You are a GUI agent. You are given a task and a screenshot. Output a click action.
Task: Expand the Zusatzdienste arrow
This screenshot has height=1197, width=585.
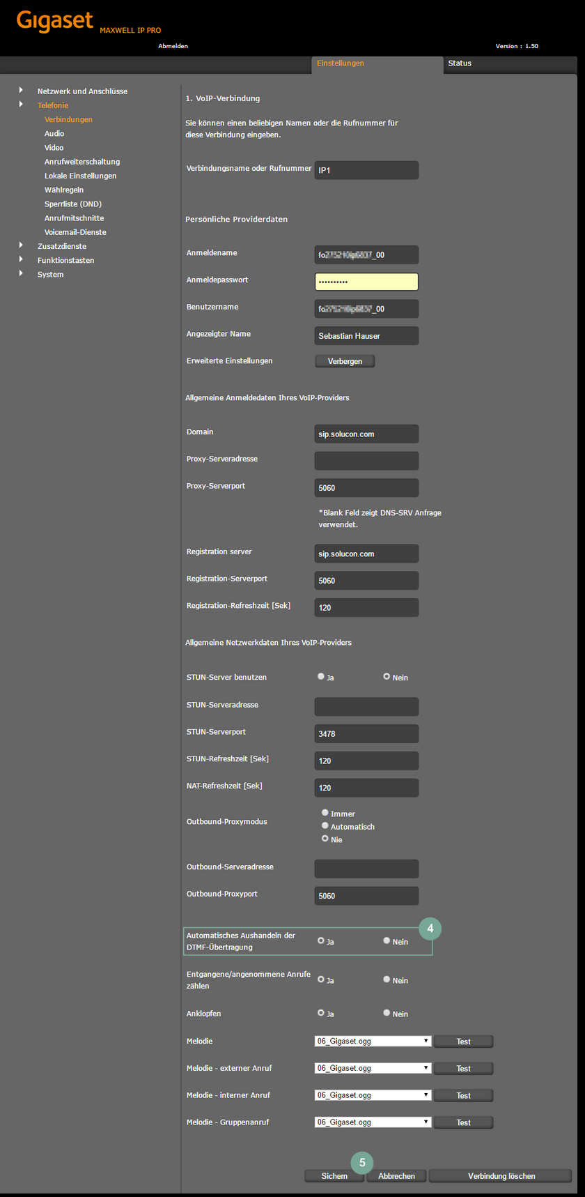(x=21, y=245)
